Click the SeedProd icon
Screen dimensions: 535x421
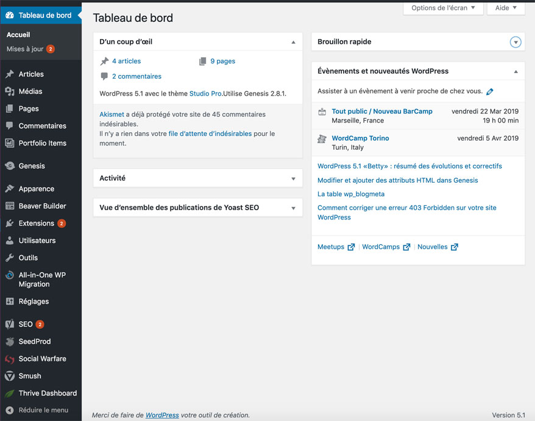tap(10, 341)
